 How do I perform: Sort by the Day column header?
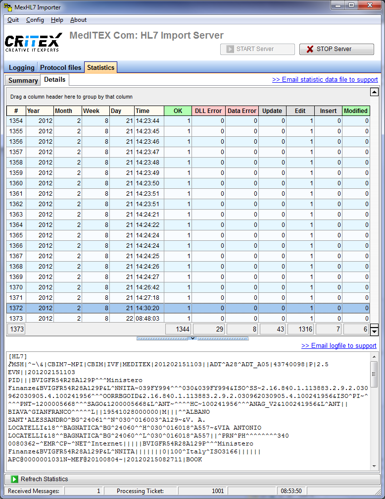coord(122,111)
